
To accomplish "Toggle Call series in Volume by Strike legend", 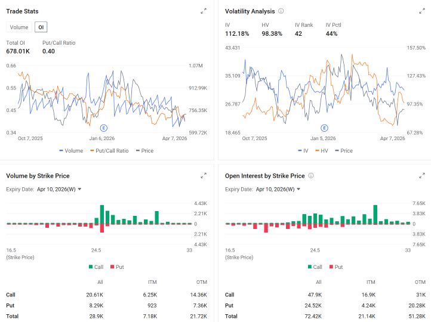I will coord(96,267).
